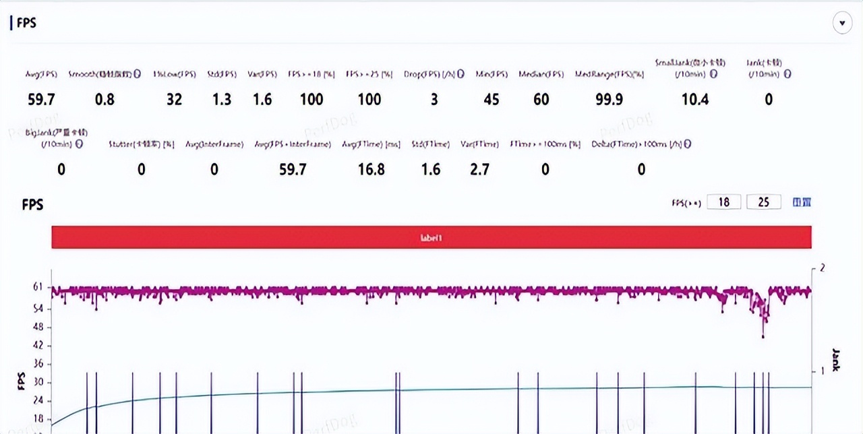The image size is (863, 434).
Task: Click the FPS threshold field showing 25
Action: [x=764, y=202]
